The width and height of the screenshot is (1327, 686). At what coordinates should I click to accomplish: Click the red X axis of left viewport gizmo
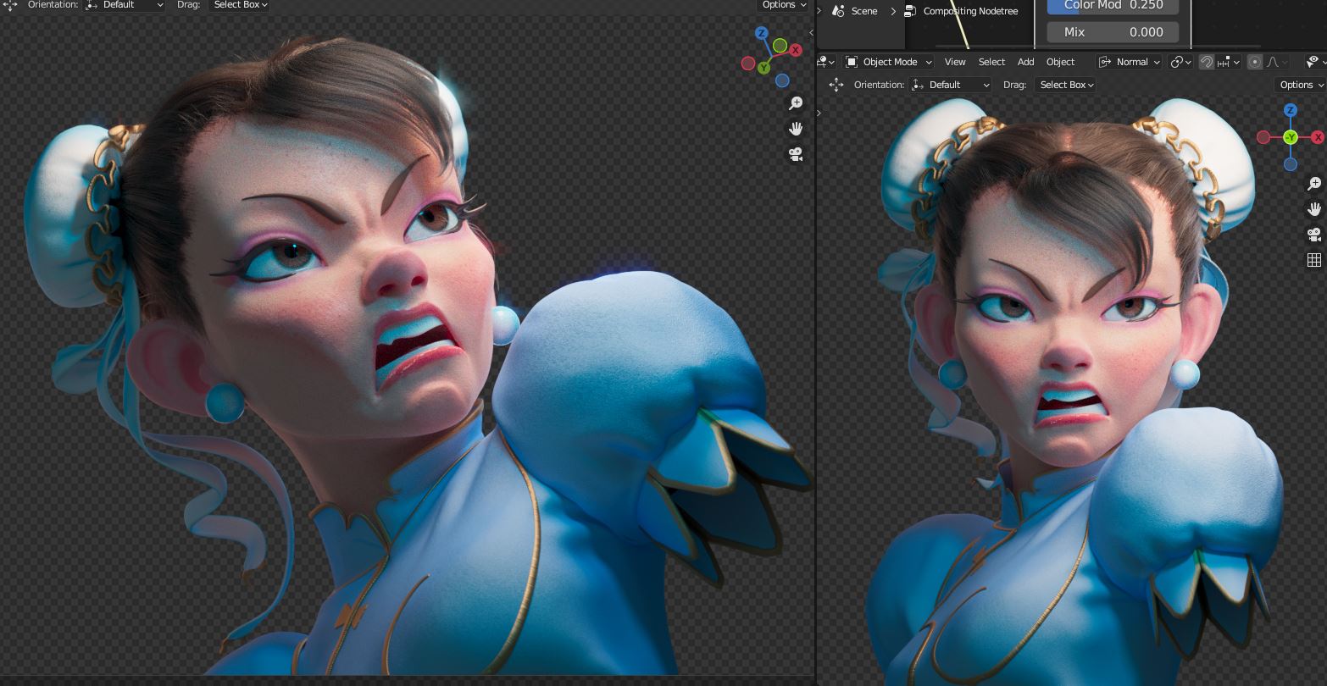point(796,50)
